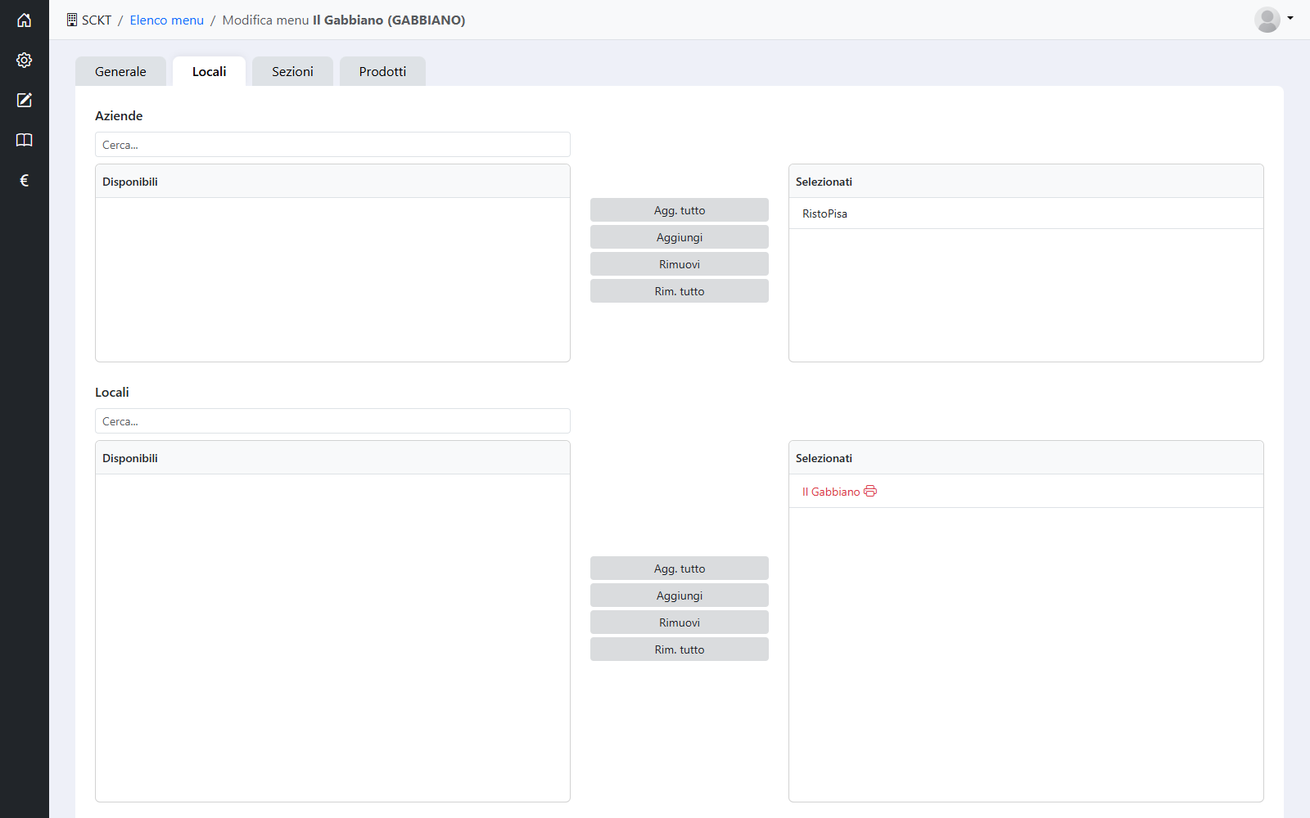
Task: Click the printer icon next to Il Gabbiano
Action: (870, 491)
